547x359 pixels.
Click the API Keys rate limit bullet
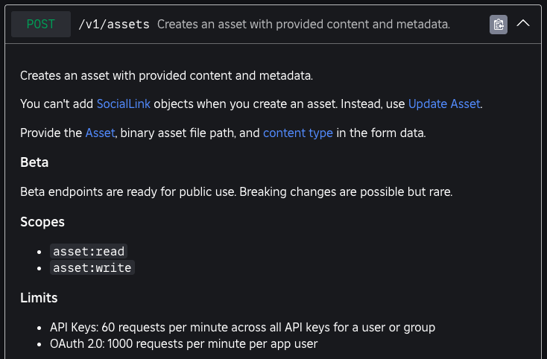click(x=242, y=328)
